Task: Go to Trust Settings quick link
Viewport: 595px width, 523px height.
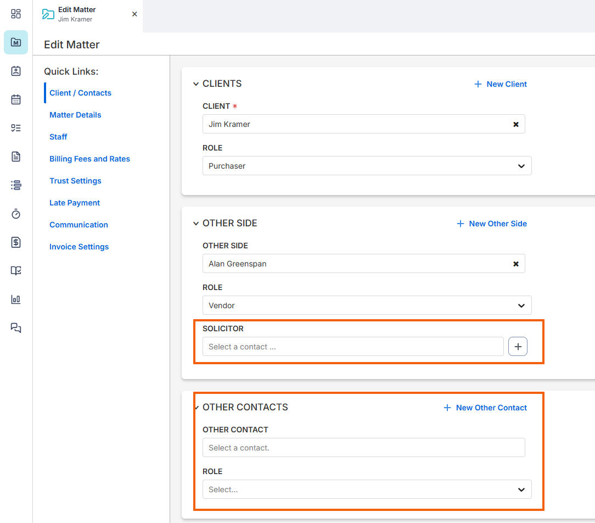Action: coord(75,181)
